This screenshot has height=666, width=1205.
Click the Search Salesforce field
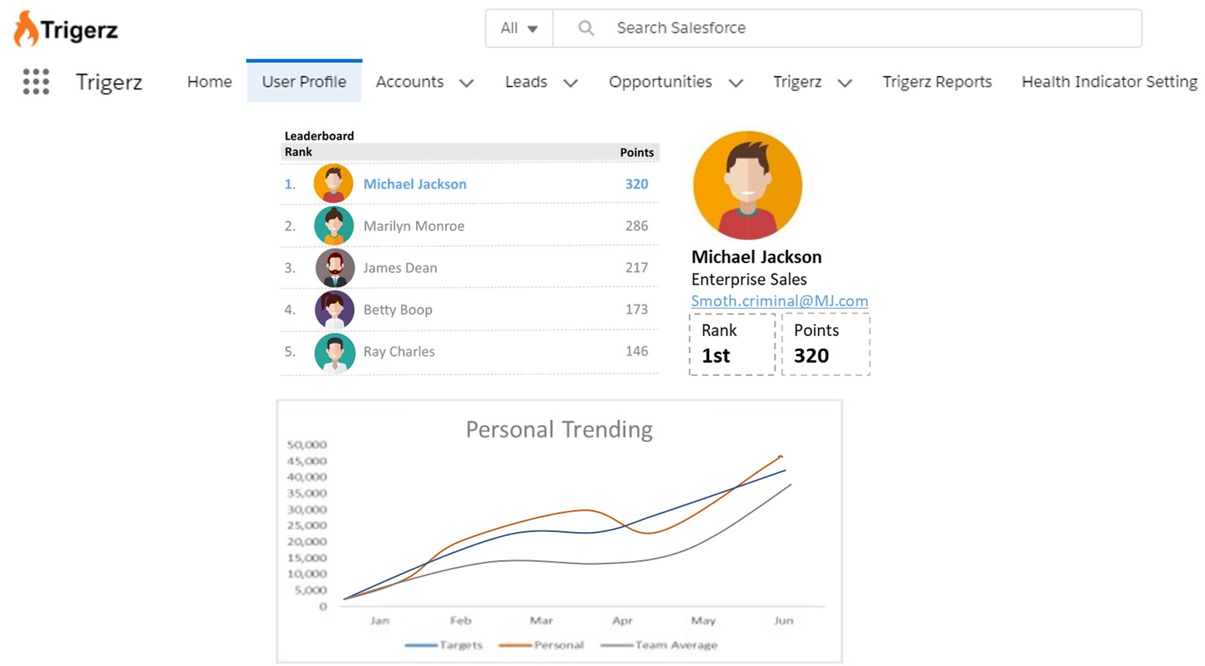click(848, 28)
